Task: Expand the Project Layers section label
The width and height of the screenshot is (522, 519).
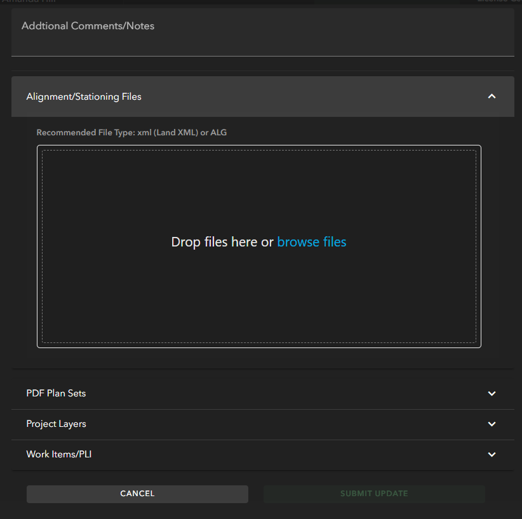Action: pos(56,424)
